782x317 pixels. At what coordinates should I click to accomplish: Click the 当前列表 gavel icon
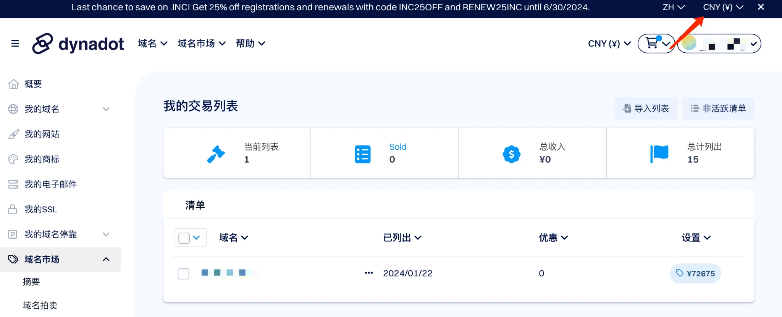[x=216, y=154]
